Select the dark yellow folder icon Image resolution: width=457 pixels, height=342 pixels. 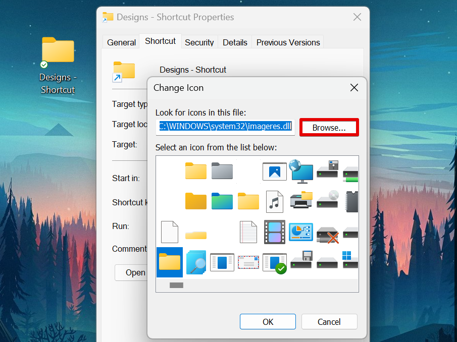click(195, 201)
